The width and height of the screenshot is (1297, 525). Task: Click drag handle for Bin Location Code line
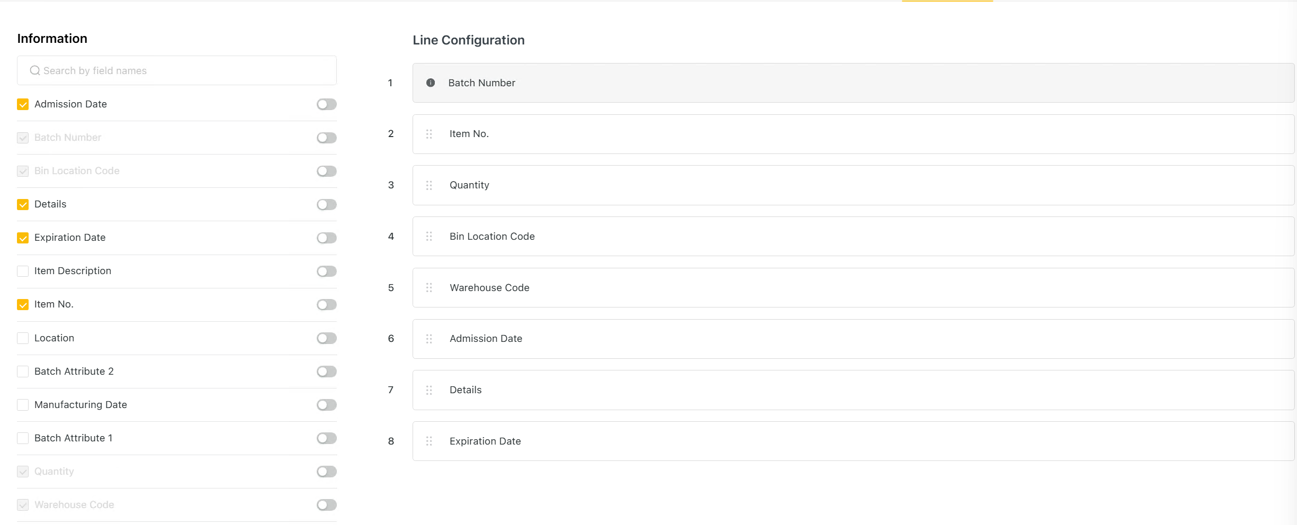tap(429, 236)
